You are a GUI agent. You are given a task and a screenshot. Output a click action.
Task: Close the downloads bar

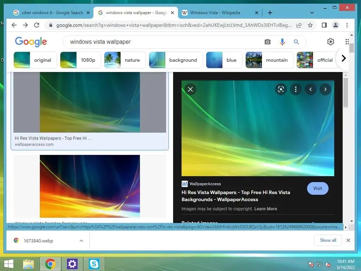click(x=348, y=240)
